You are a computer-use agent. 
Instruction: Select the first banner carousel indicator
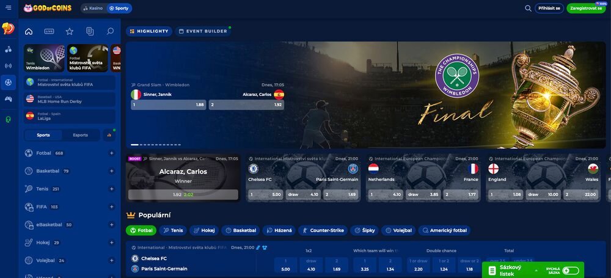[134, 145]
